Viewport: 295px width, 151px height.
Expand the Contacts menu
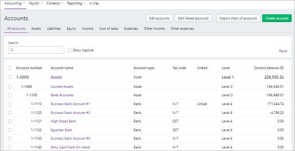pyautogui.click(x=55, y=3)
